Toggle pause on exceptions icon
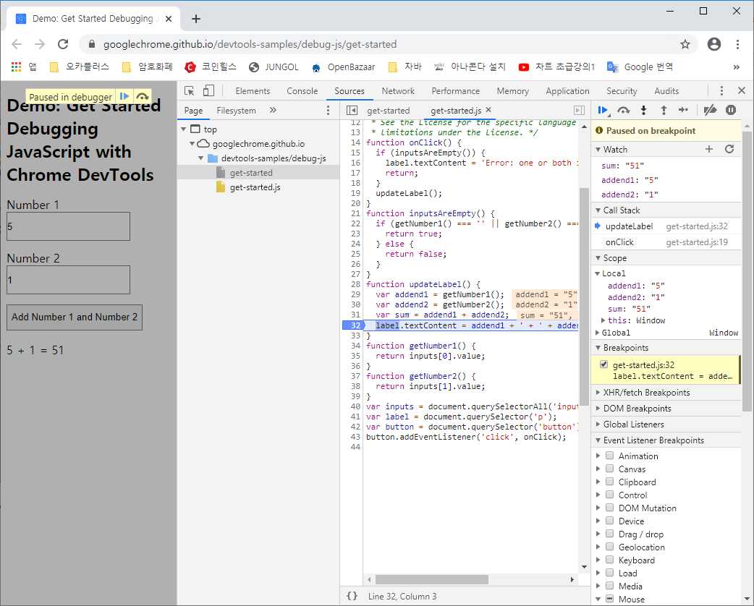 pos(730,111)
